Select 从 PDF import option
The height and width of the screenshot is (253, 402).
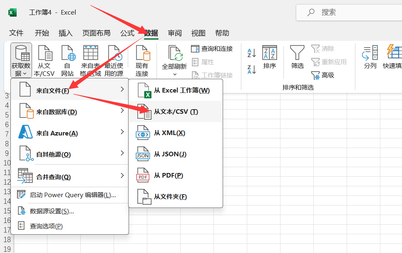[168, 175]
